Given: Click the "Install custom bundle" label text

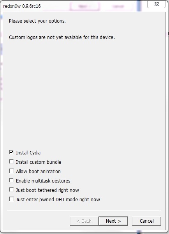Looking at the screenshot, I should click(39, 162).
